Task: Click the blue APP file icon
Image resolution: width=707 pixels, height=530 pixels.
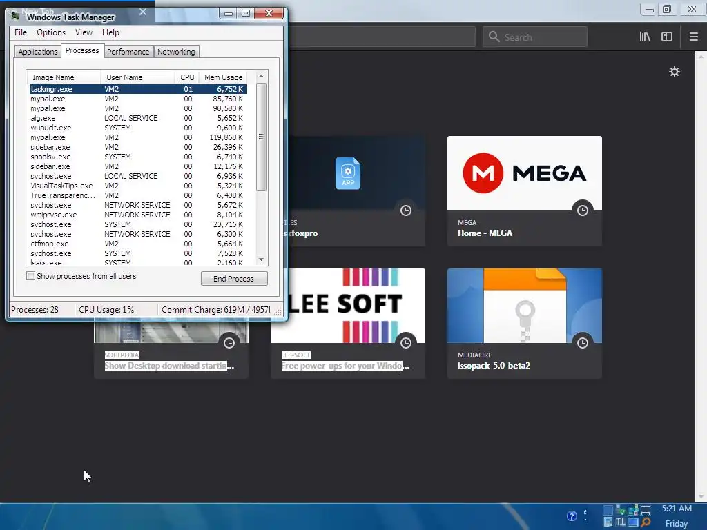Action: click(x=348, y=173)
